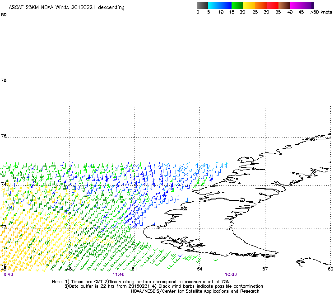Click the longitude label '60' on the bottom axis

pyautogui.click(x=330, y=269)
